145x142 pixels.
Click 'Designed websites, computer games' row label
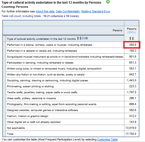pos(43,110)
